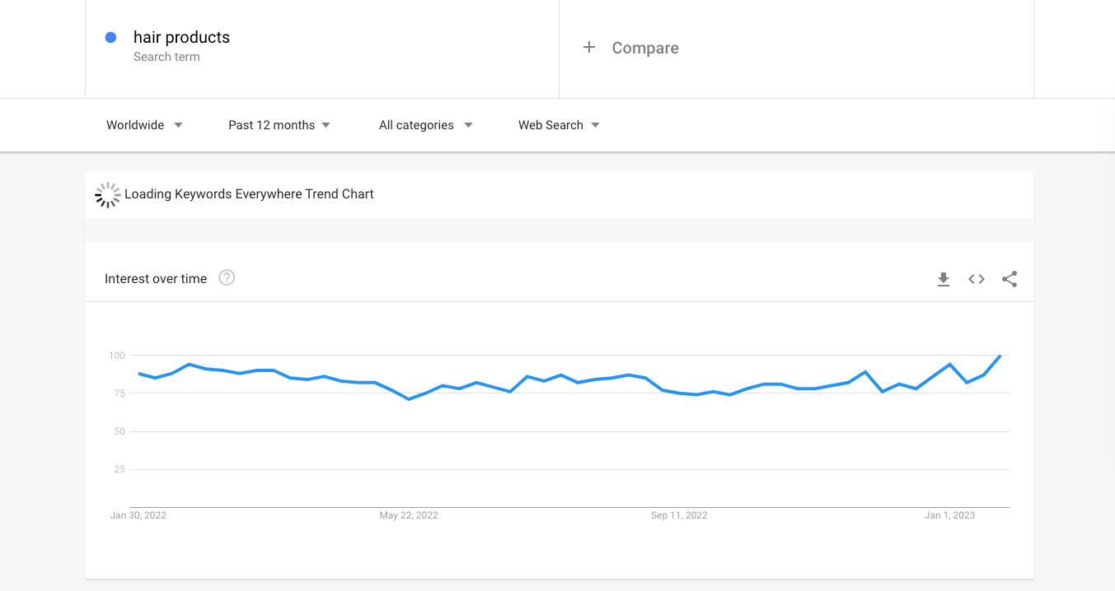
Task: Click the Interest over time heading
Action: [x=156, y=279]
